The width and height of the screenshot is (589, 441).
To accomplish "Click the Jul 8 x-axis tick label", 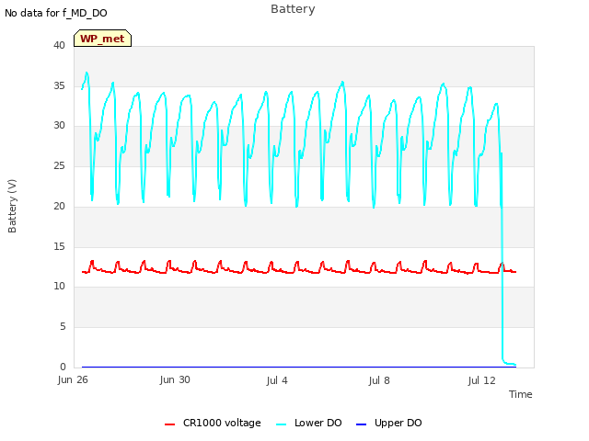I will coord(379,380).
